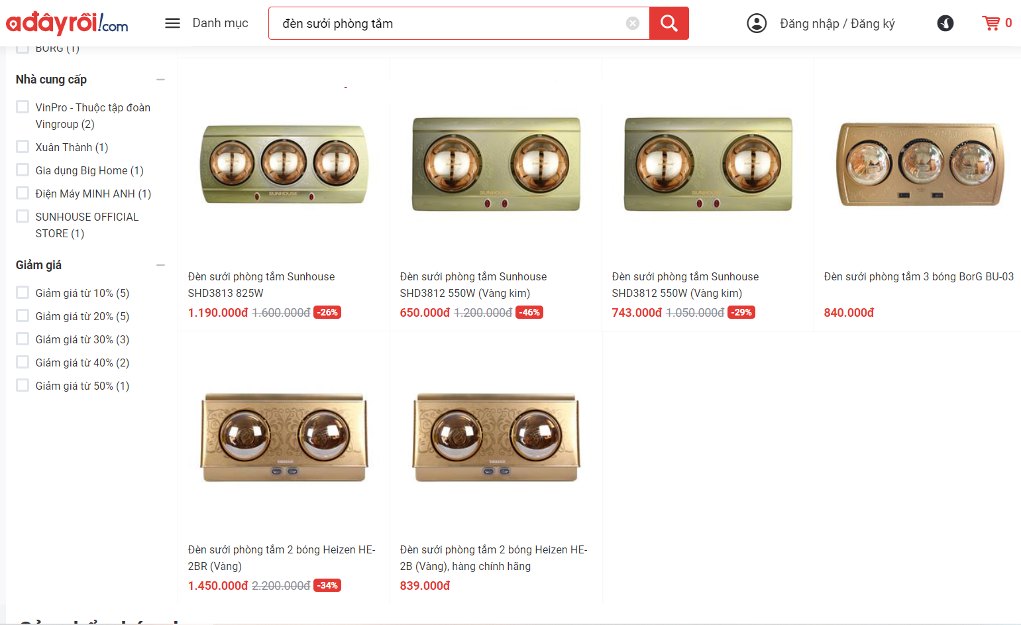This screenshot has height=625, width=1021.
Task: Enable Giảm giá từ 20% filter
Action: [x=23, y=315]
